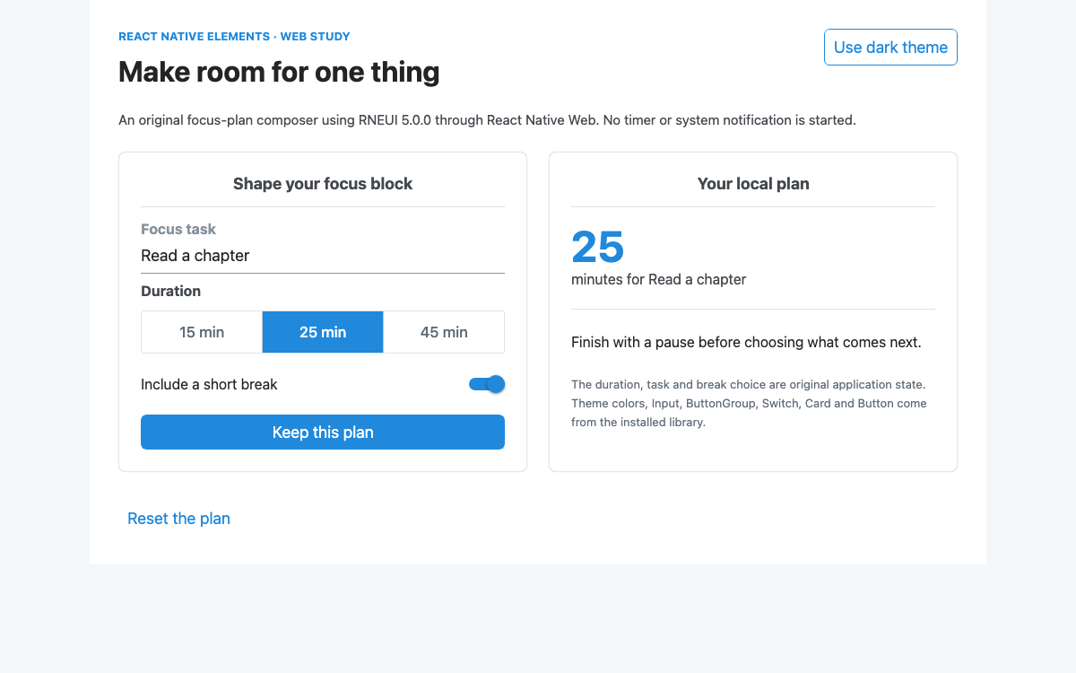
Task: Pick the 45 min duration option
Action: (x=444, y=332)
